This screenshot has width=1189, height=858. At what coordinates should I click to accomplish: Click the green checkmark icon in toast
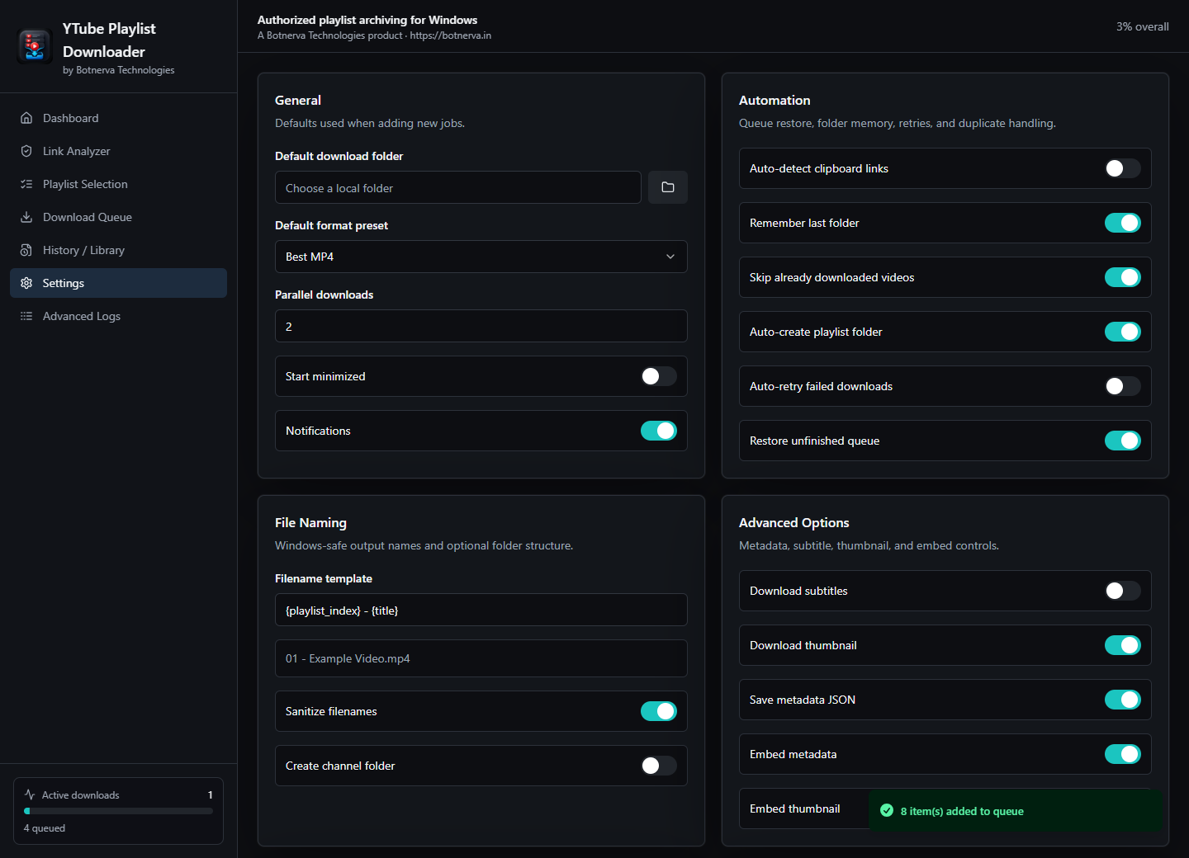coord(887,811)
